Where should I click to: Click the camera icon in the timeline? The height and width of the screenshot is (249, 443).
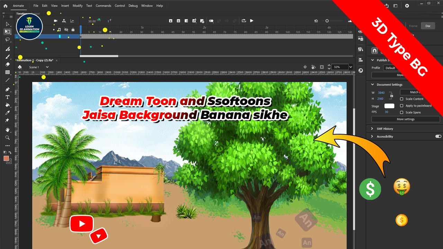[x=55, y=21]
